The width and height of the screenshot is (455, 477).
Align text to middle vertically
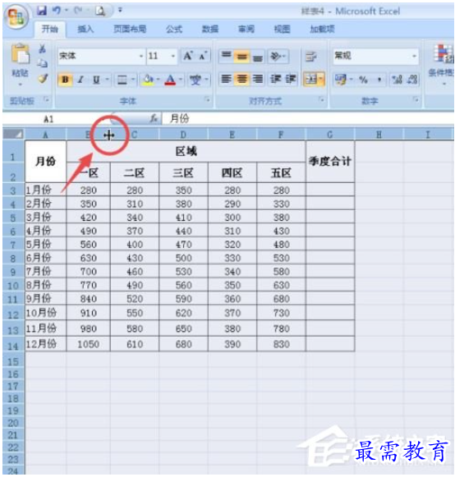click(242, 56)
